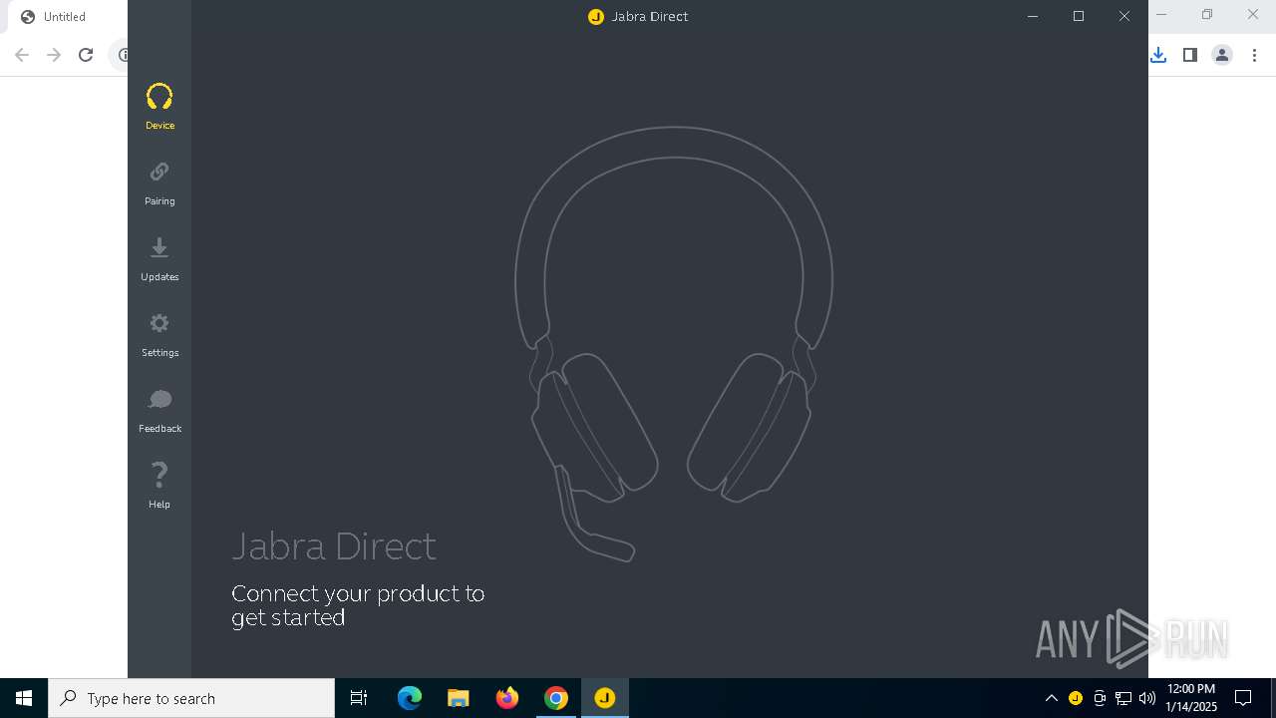Open the network tray icon
The image size is (1276, 718).
[1123, 698]
